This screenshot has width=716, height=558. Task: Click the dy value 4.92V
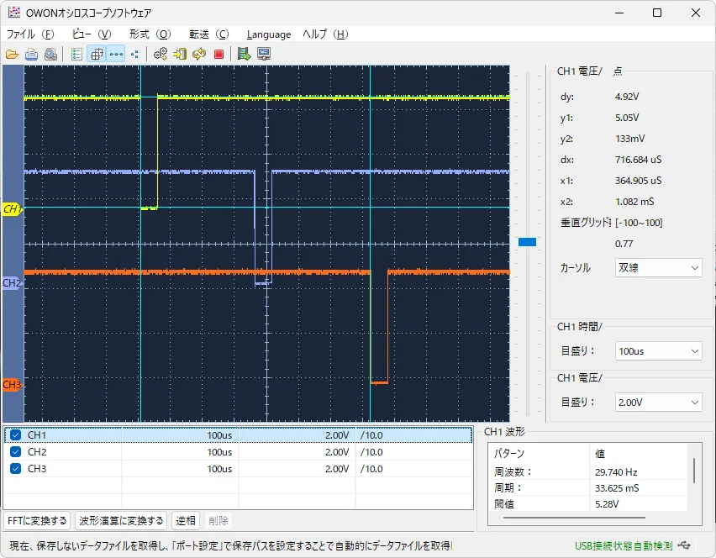coord(627,97)
